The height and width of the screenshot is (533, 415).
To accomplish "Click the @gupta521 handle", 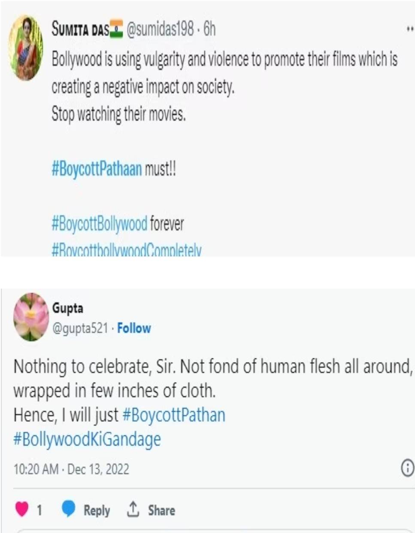I will tap(80, 329).
